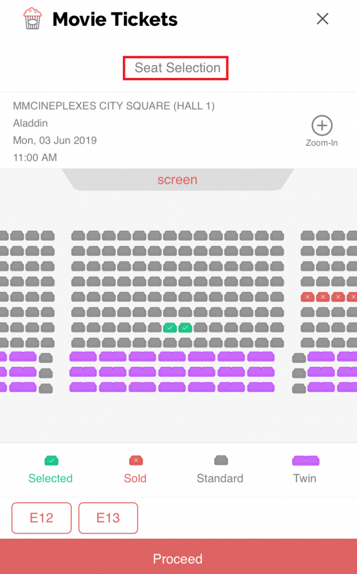Click the Sold legend seat icon

[x=136, y=461]
